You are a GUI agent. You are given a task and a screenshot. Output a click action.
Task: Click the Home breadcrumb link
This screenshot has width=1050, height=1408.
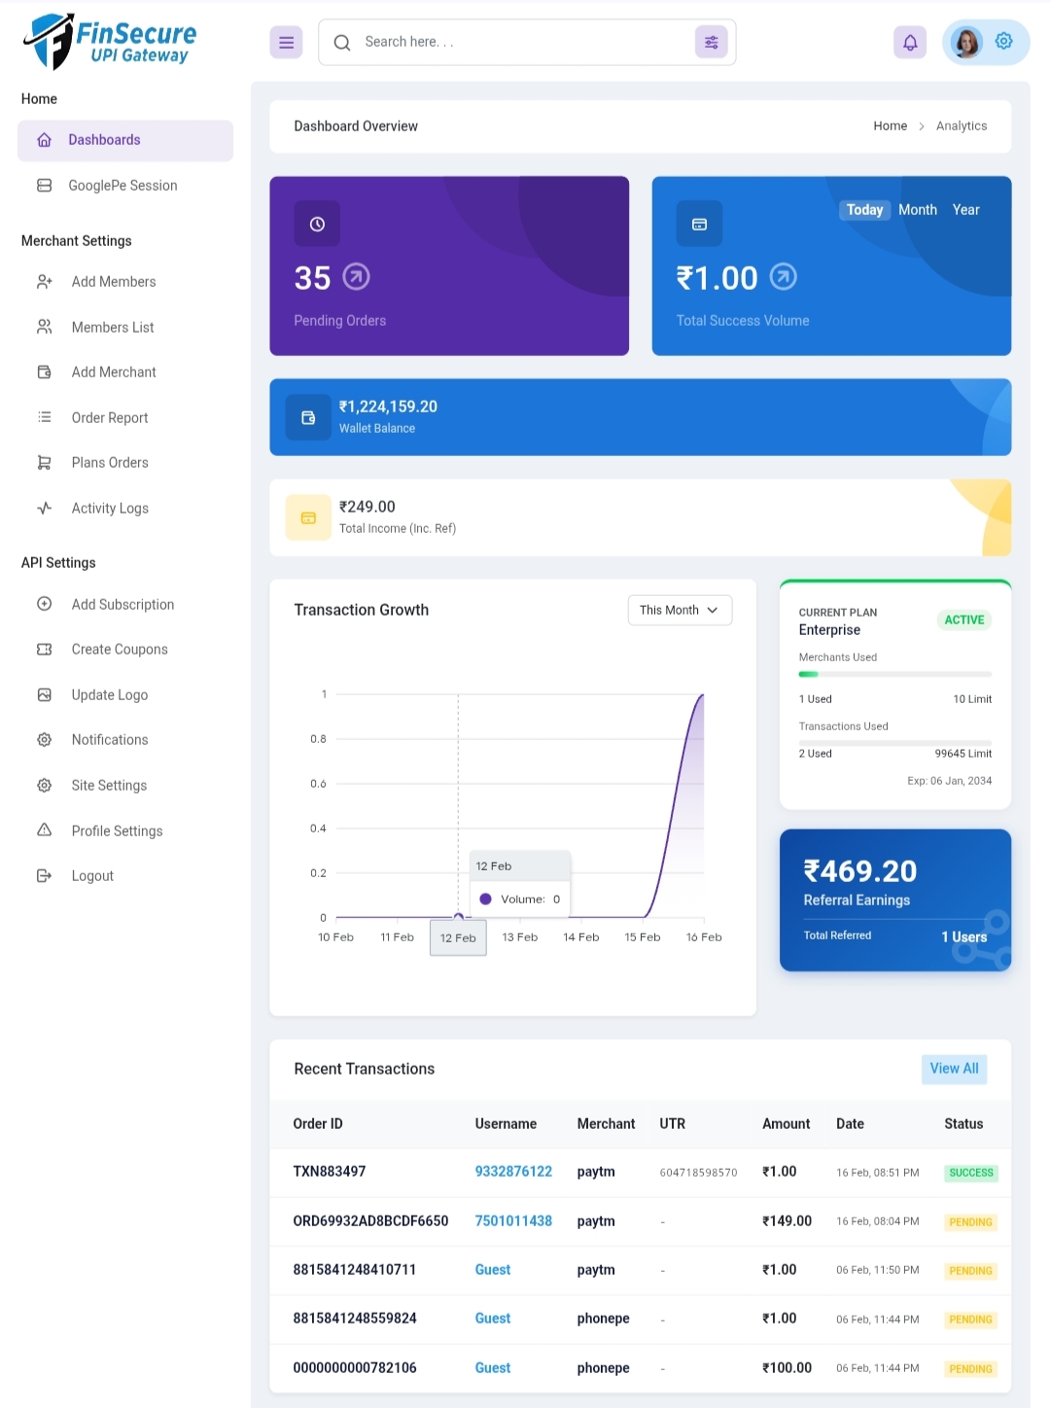point(890,126)
